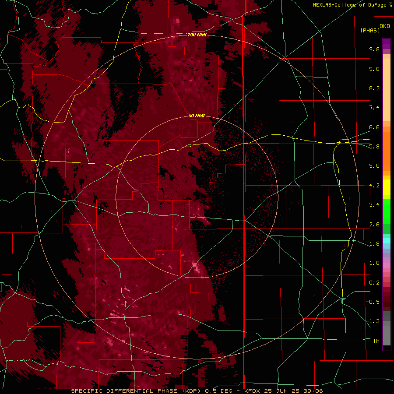Click the 9.0 scale value

coord(374,69)
